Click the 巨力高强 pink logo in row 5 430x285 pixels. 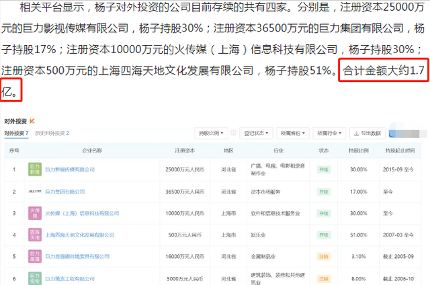(35, 256)
